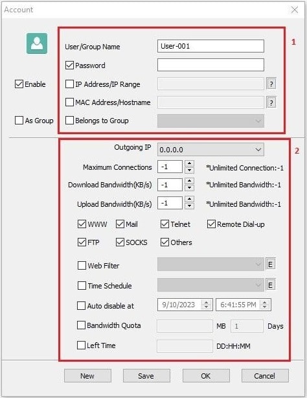
Task: Click the Save button
Action: tap(146, 376)
